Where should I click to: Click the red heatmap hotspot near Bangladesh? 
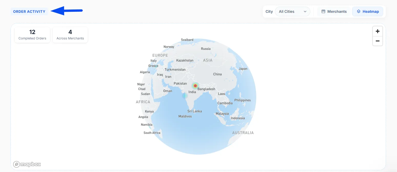[x=195, y=86]
